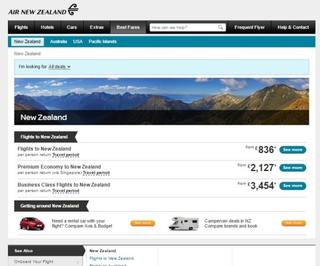Click the red rental car image
Image resolution: width=320 pixels, height=266 pixels.
point(32,223)
